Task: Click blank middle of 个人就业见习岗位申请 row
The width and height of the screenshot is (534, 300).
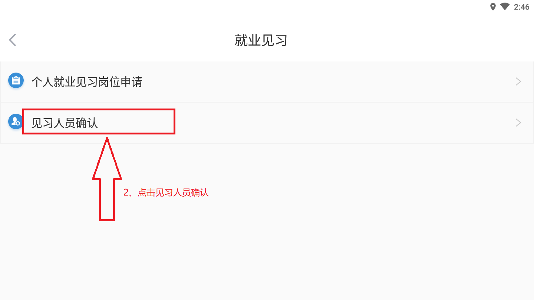Action: pos(315,82)
